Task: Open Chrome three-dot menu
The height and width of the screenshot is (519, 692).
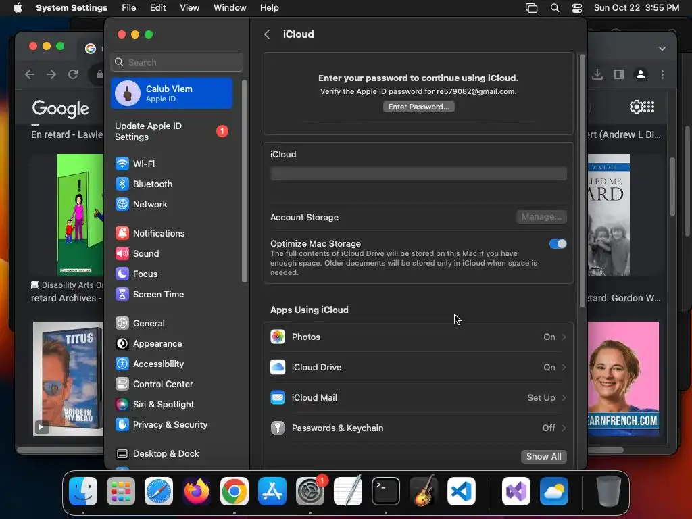Action: click(x=662, y=74)
